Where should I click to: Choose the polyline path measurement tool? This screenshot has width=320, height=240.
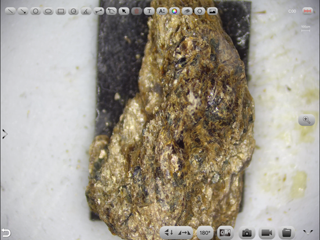111,11
